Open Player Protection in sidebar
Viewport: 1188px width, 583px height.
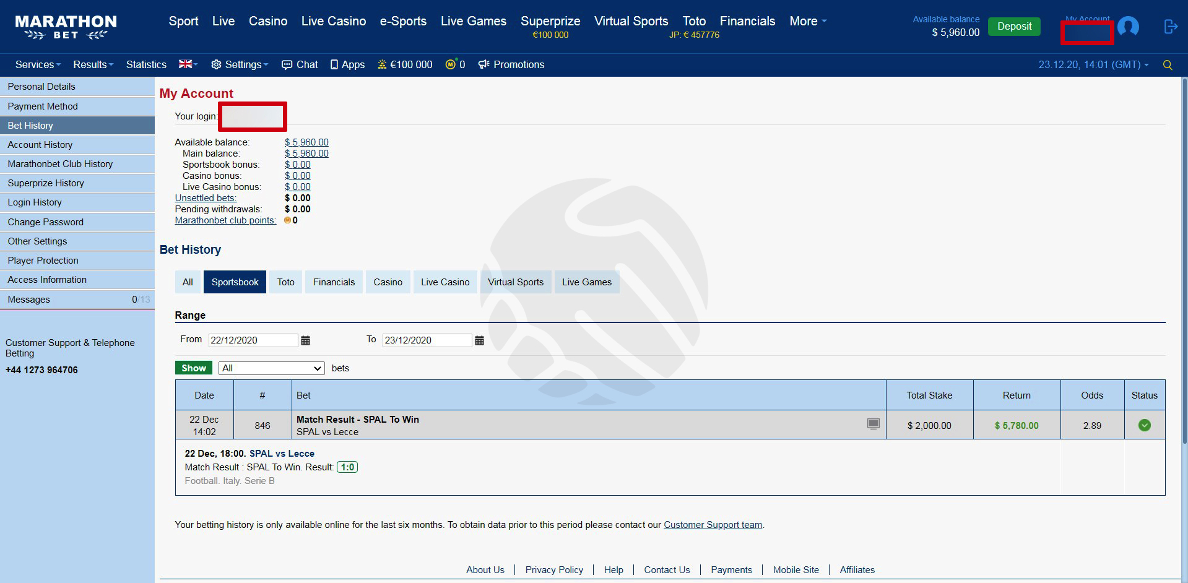click(x=77, y=261)
